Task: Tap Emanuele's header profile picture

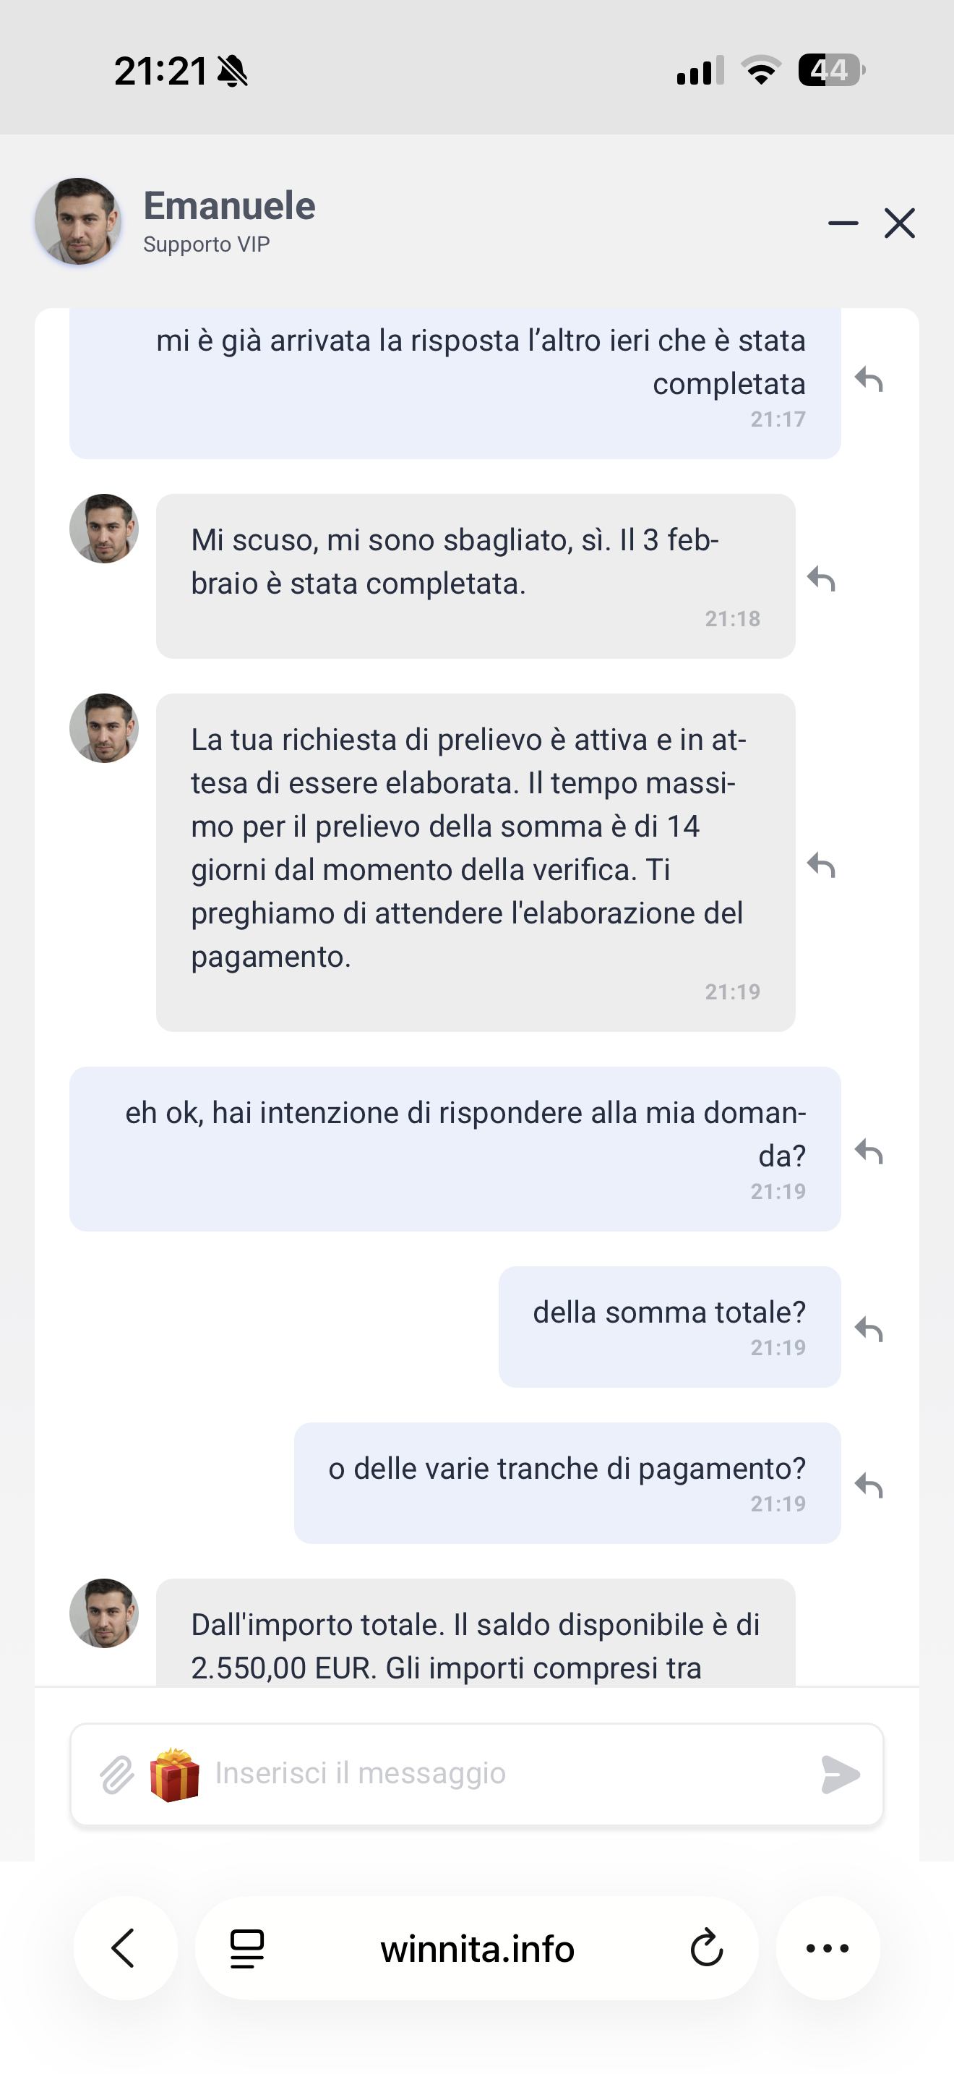Action: point(78,221)
